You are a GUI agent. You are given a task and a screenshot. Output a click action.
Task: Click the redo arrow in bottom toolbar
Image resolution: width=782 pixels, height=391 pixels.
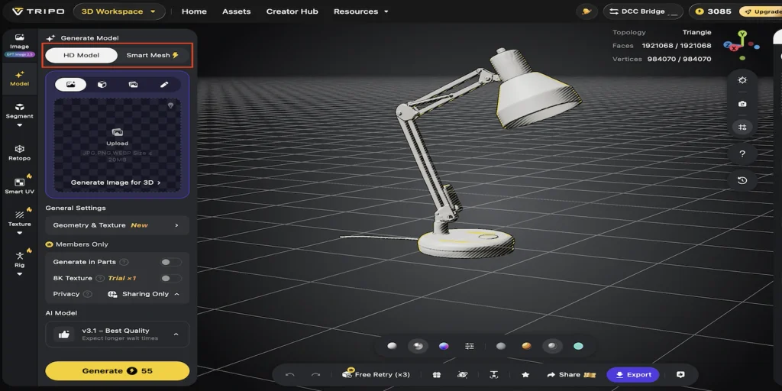tap(315, 374)
